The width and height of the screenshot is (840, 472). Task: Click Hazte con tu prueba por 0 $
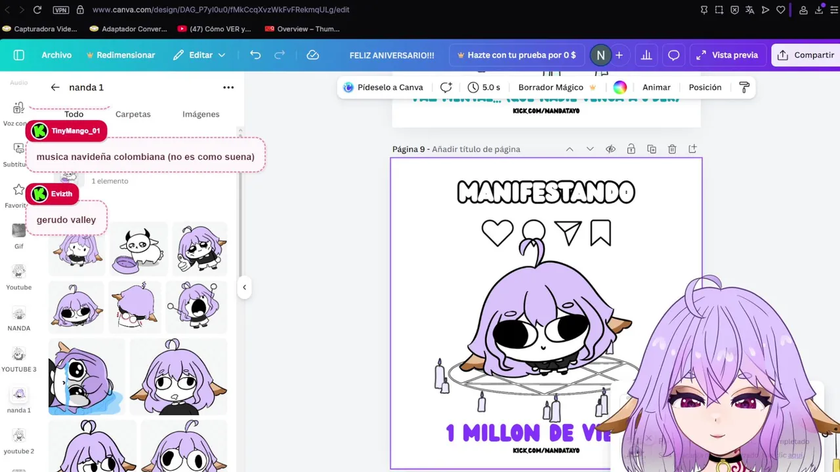coord(516,55)
